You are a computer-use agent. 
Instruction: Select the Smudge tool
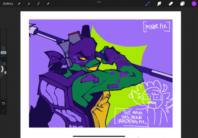coord(159,4)
